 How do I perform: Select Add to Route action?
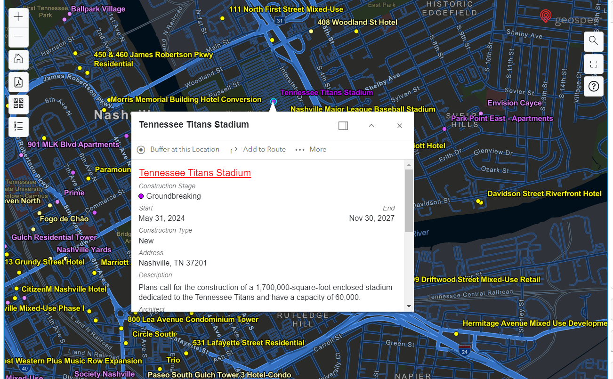258,150
